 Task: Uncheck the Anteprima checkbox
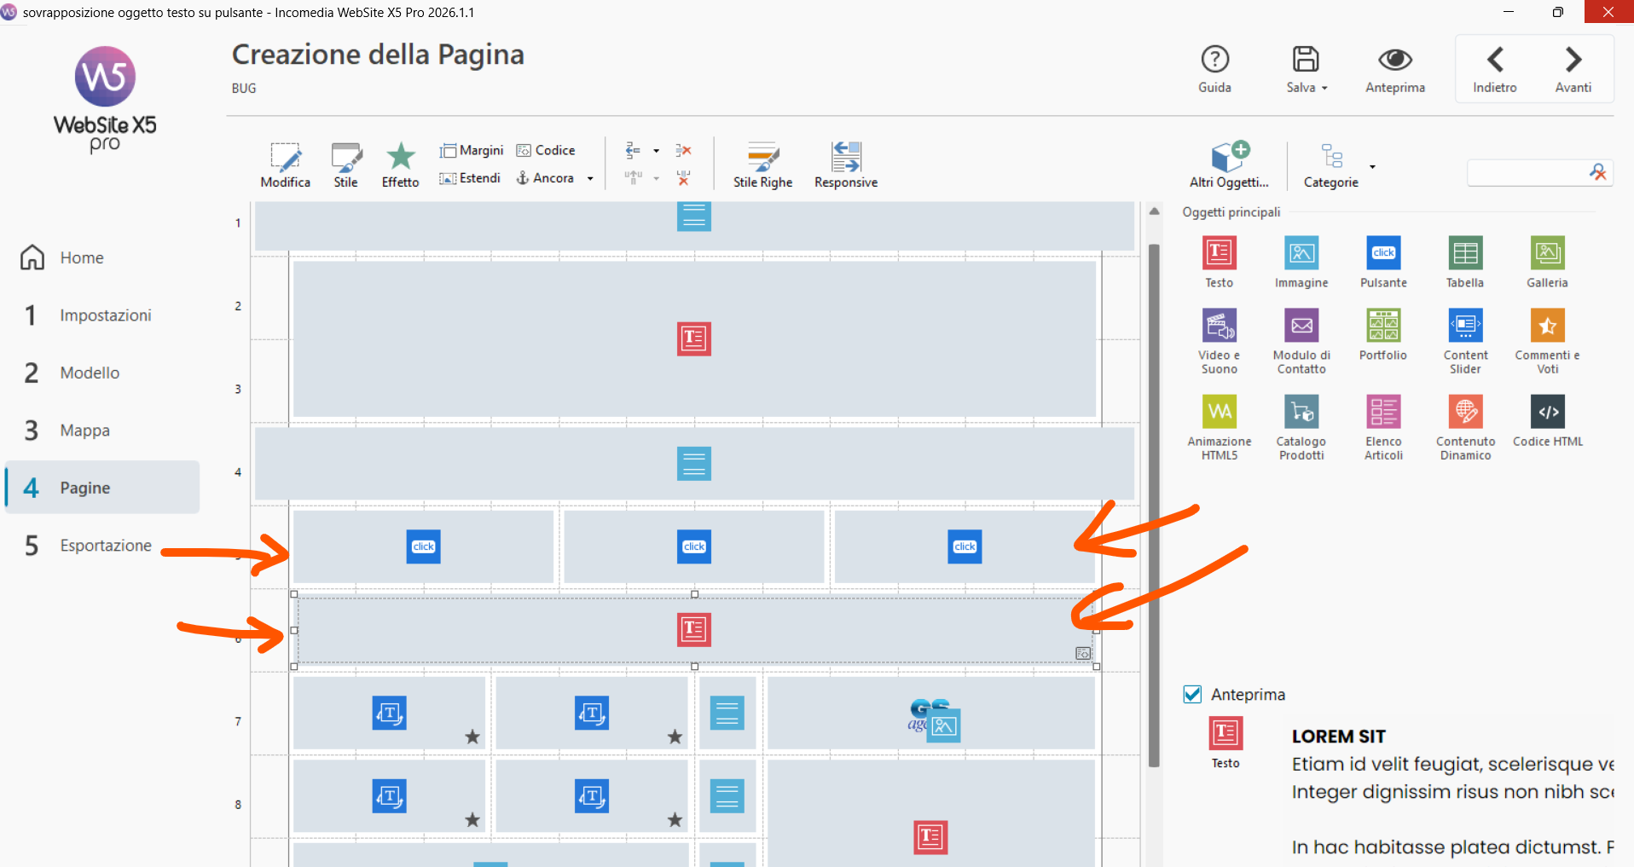click(1192, 694)
